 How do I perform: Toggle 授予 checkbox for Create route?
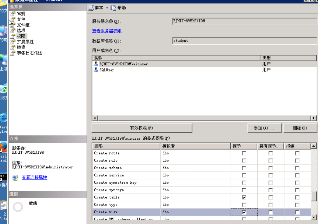244,153
